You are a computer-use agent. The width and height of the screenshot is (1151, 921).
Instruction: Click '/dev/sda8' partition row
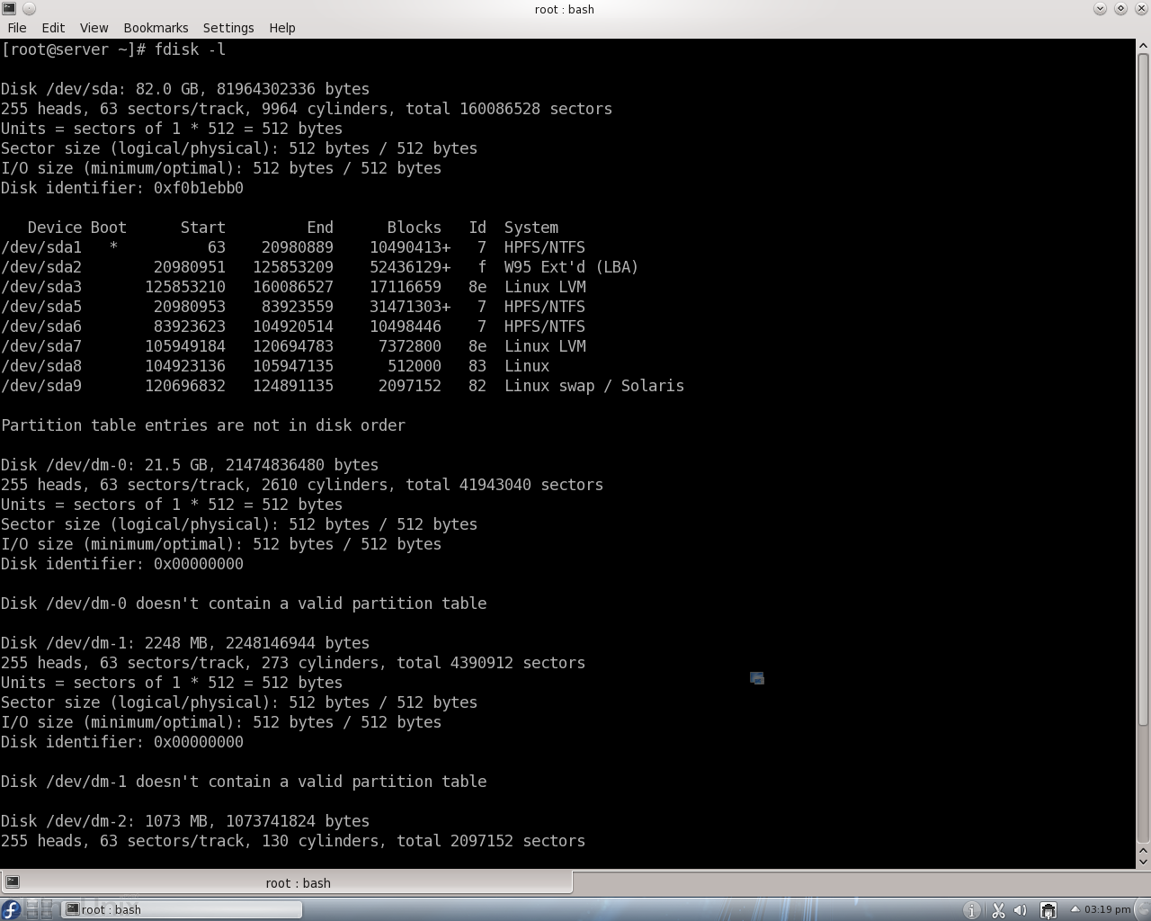pos(275,366)
